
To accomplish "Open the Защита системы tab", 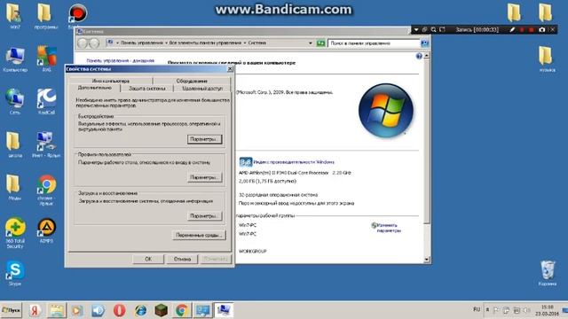I will tap(147, 89).
